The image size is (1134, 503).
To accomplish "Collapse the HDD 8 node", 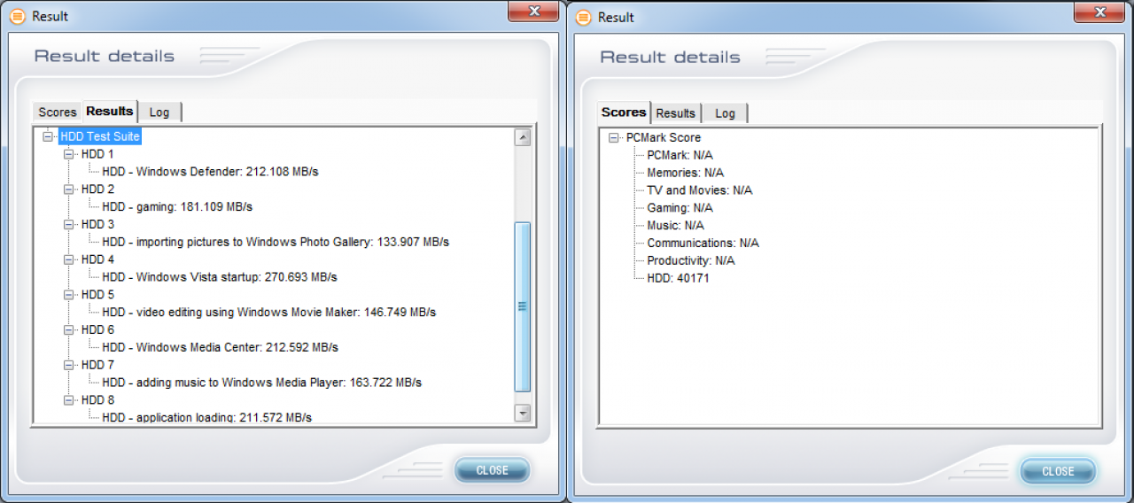I will pyautogui.click(x=69, y=400).
